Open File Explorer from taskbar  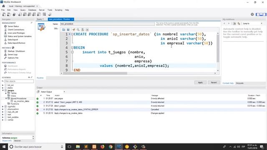78,147
